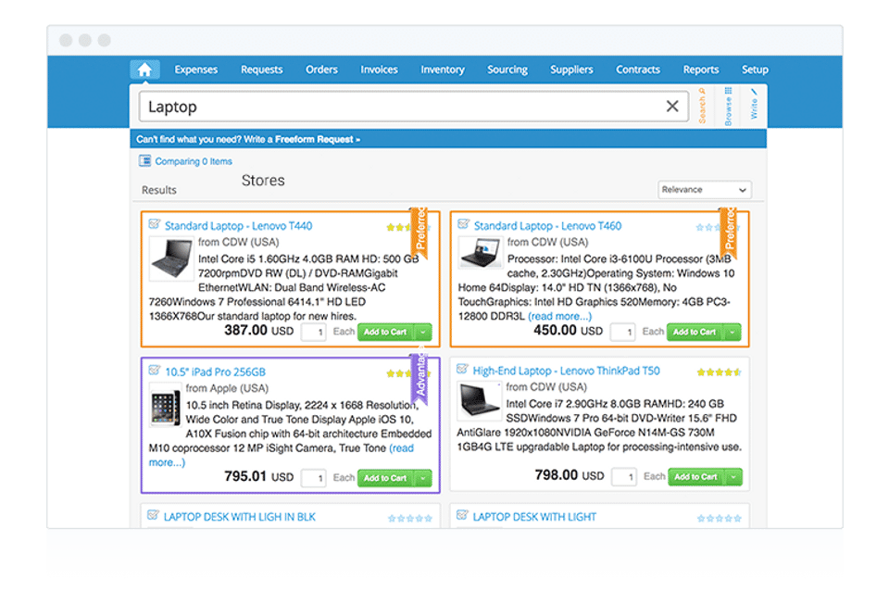
Task: Expand Add to Cart arrow for iPad Pro
Action: [x=423, y=478]
